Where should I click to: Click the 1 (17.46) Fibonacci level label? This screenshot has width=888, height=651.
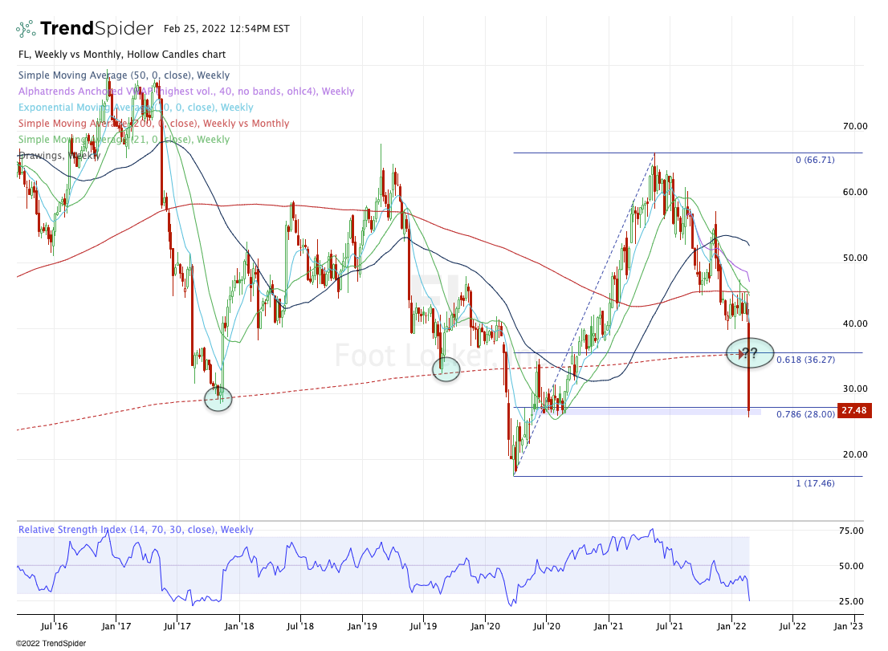[815, 483]
